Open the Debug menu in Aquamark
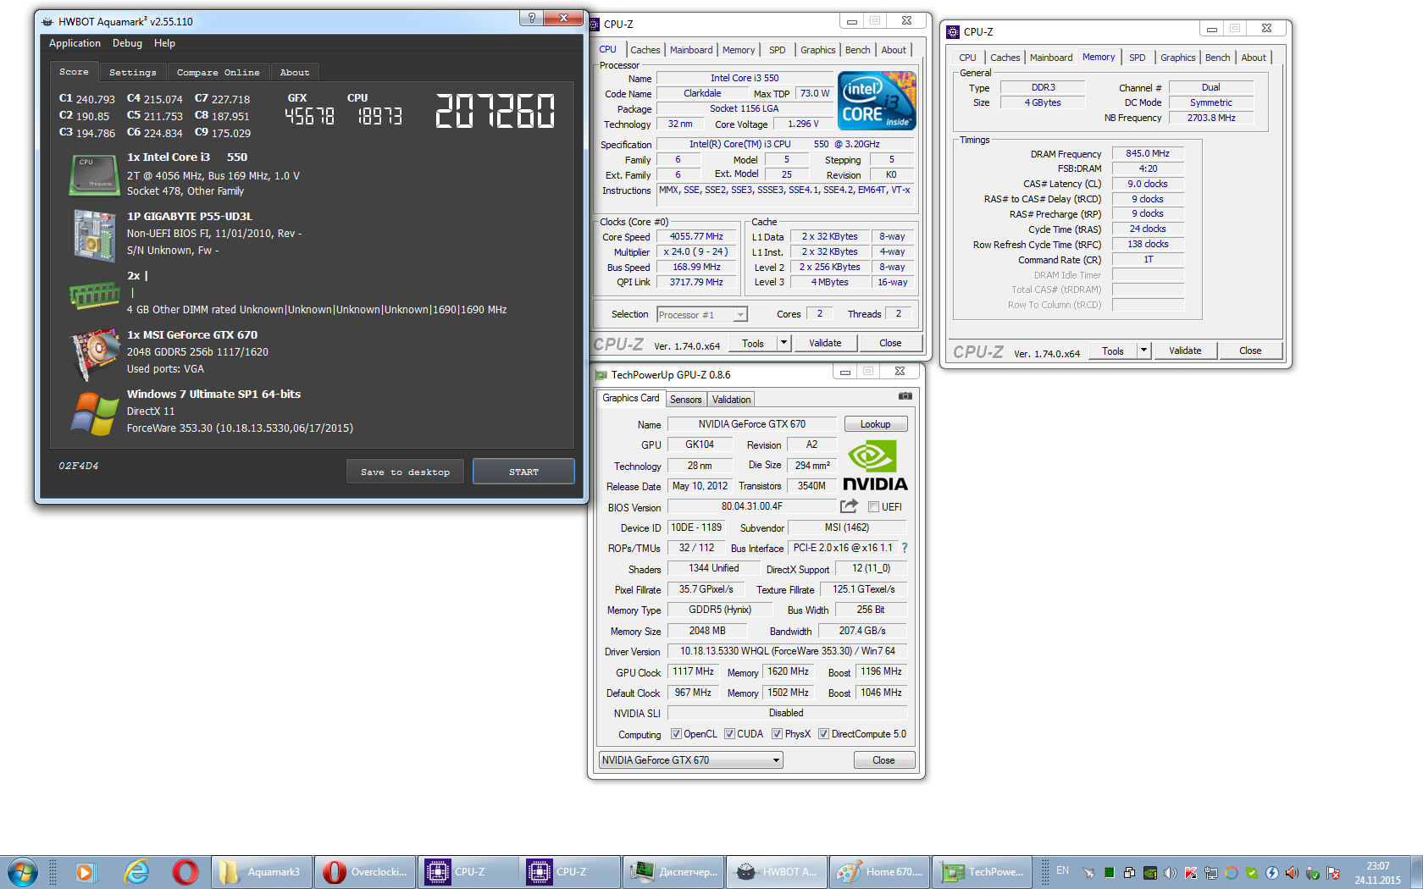Image resolution: width=1423 pixels, height=889 pixels. [127, 43]
